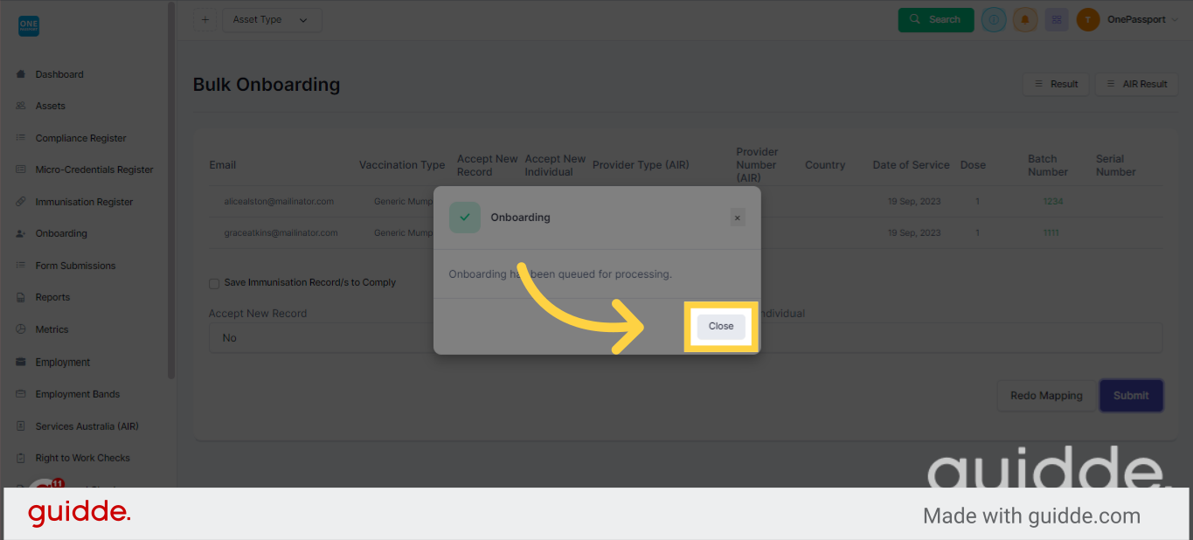Viewport: 1193px width, 540px height.
Task: Click the OnePassport logo
Action: tap(29, 26)
